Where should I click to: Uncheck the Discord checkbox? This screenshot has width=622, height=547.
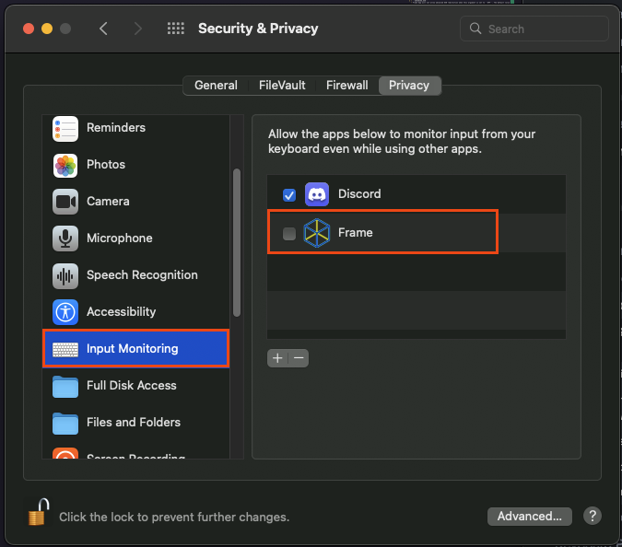click(x=289, y=195)
